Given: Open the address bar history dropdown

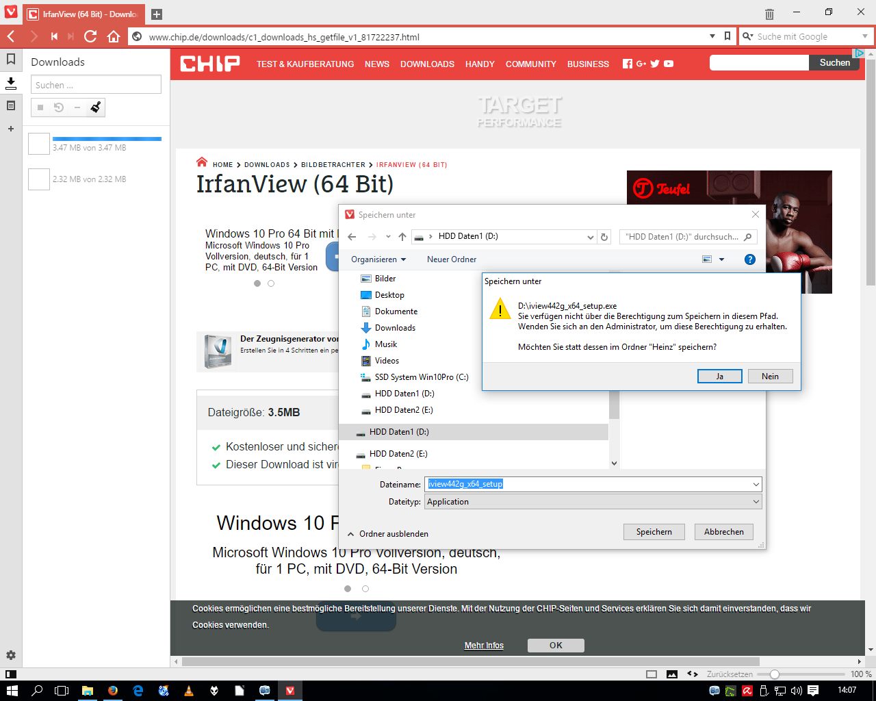Looking at the screenshot, I should click(712, 36).
